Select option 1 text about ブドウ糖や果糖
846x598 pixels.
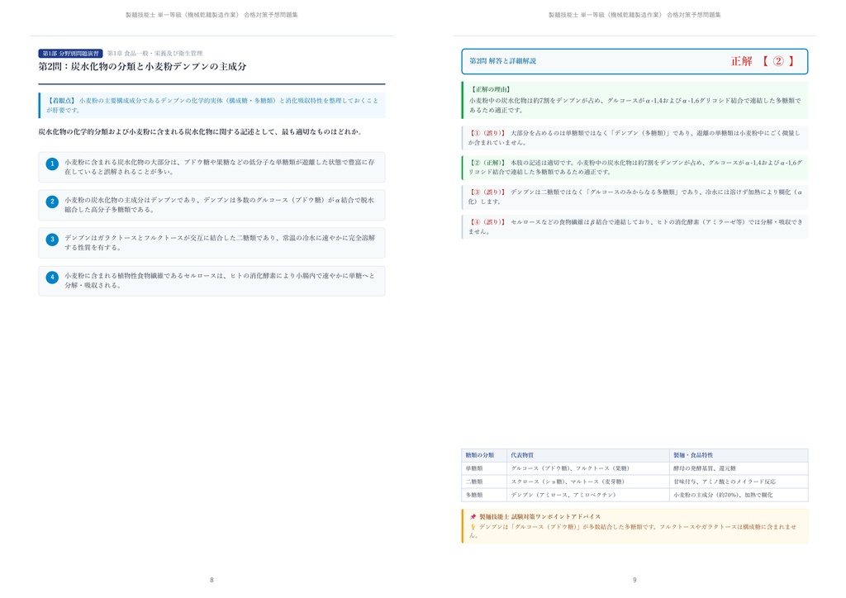point(220,167)
